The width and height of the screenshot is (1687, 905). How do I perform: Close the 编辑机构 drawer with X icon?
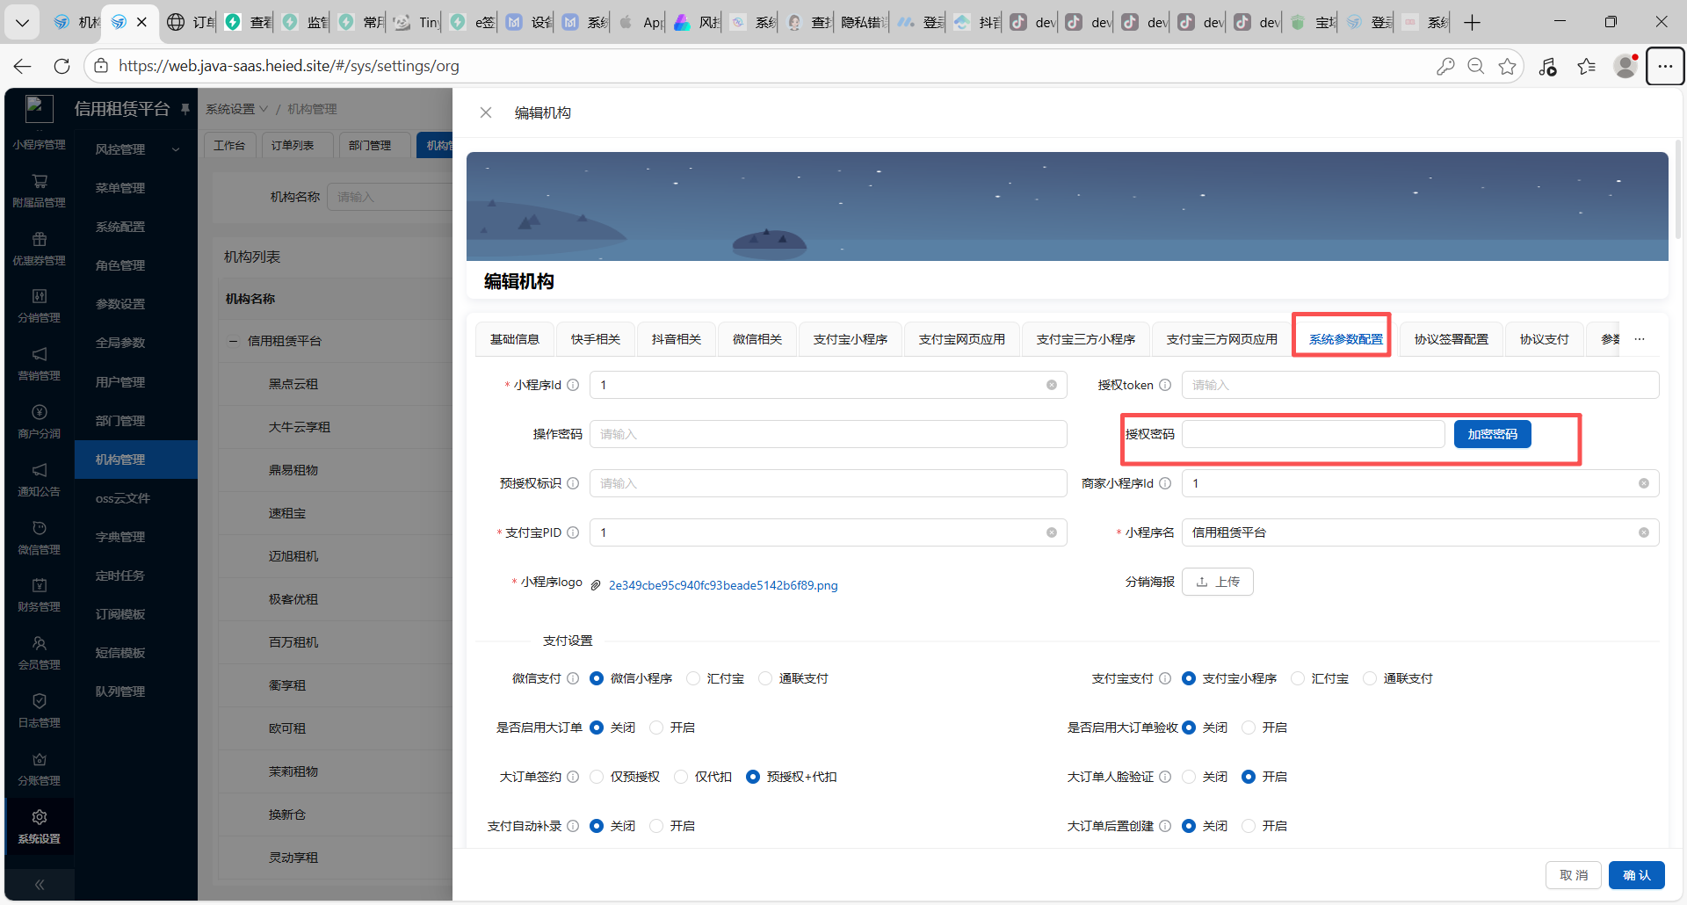pyautogui.click(x=485, y=112)
